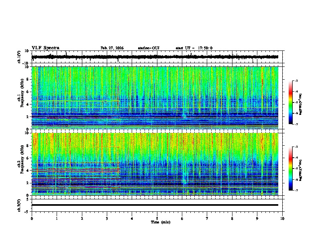318x245 pixels.
Task: Click the "4" kHz tick of ch.2 frequency axis
Action: click(28, 171)
